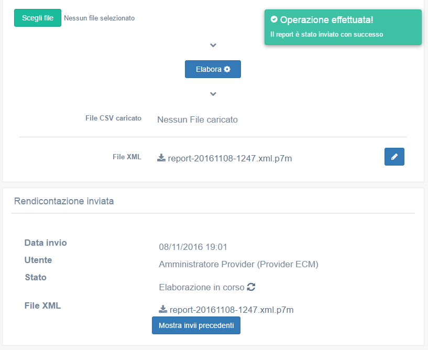This screenshot has height=350, width=428.
Task: Click the gear icon on Elabora button
Action: [227, 69]
